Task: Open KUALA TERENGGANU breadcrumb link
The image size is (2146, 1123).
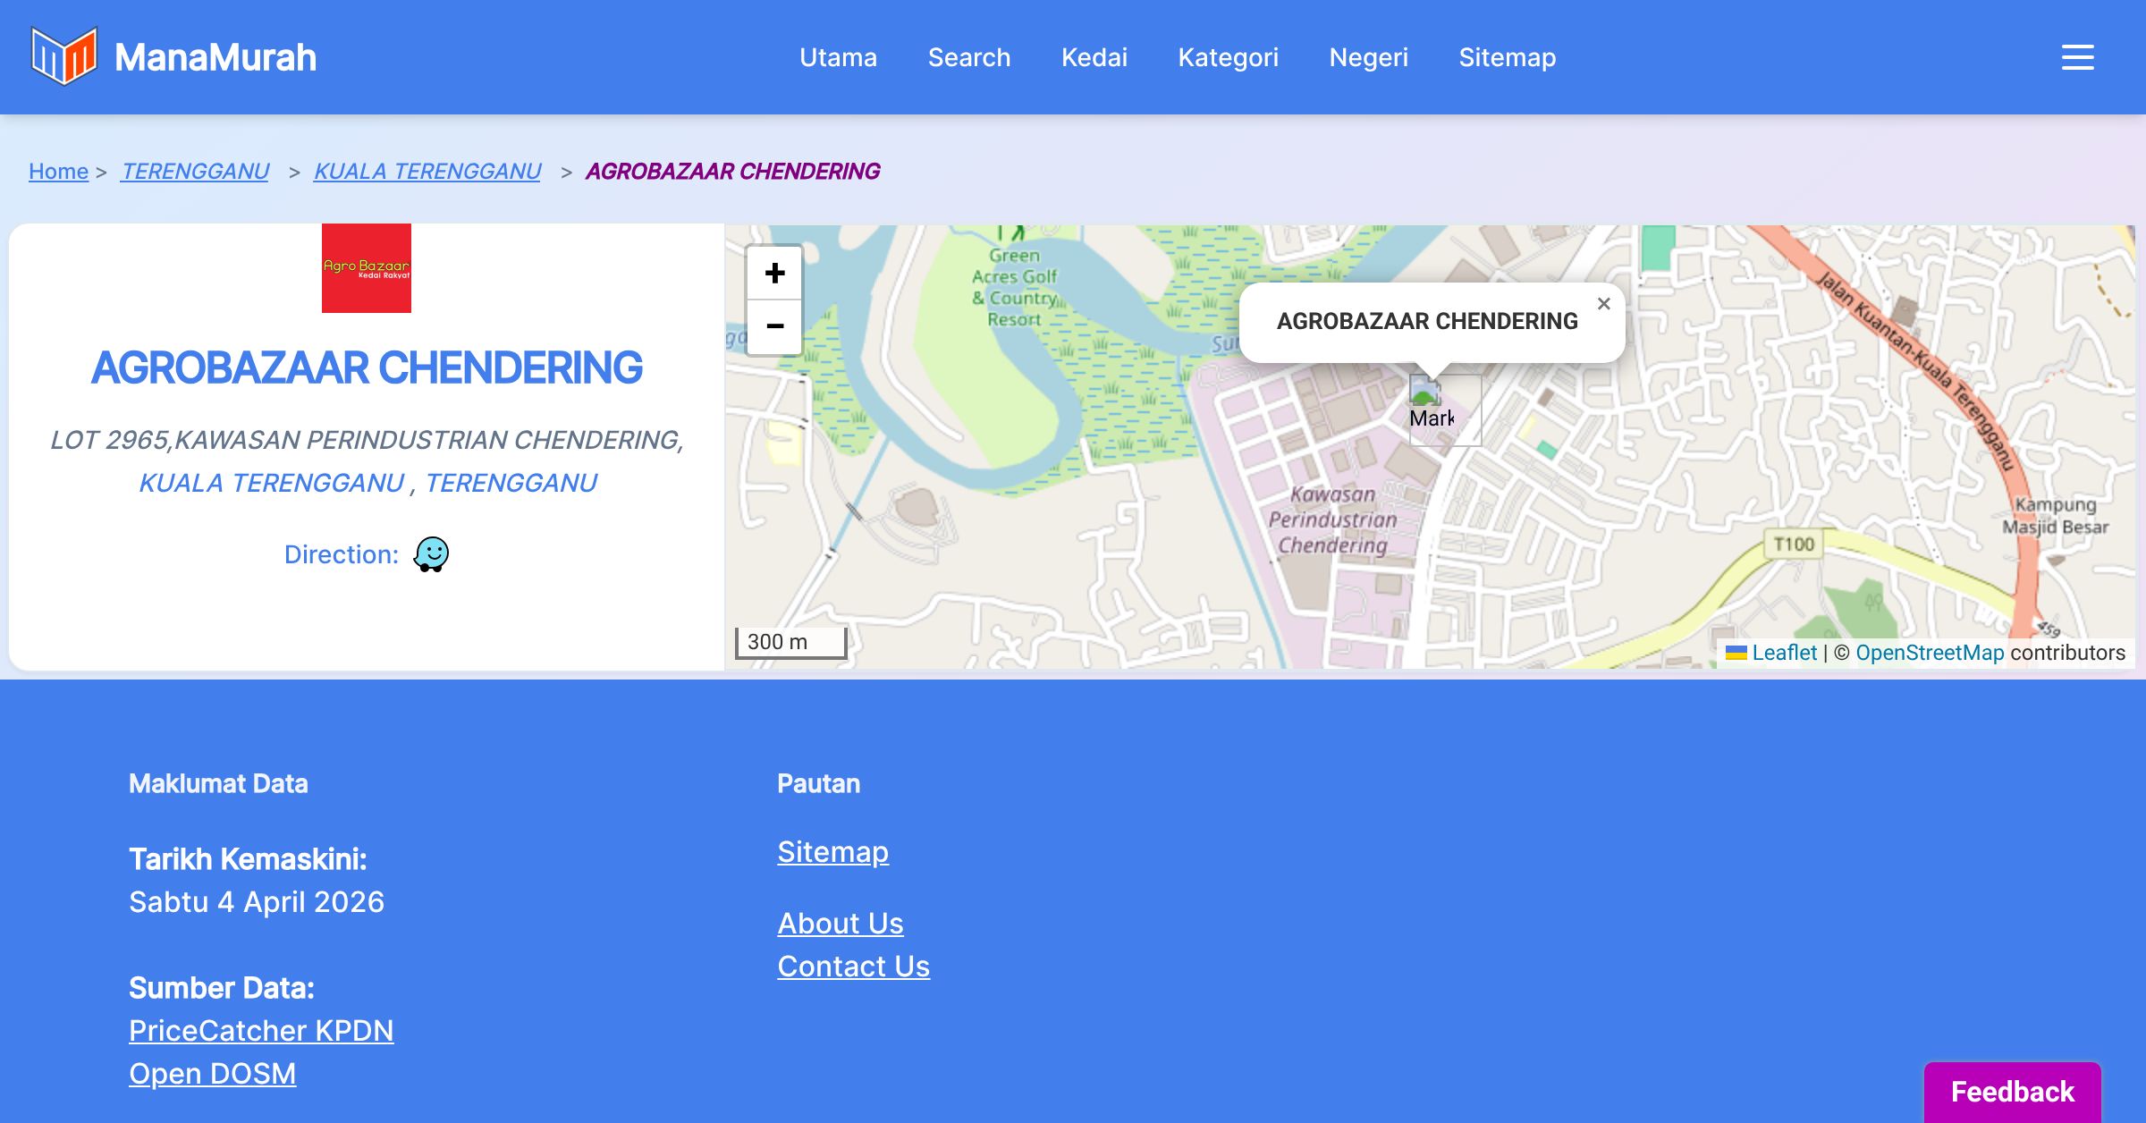Action: point(427,171)
